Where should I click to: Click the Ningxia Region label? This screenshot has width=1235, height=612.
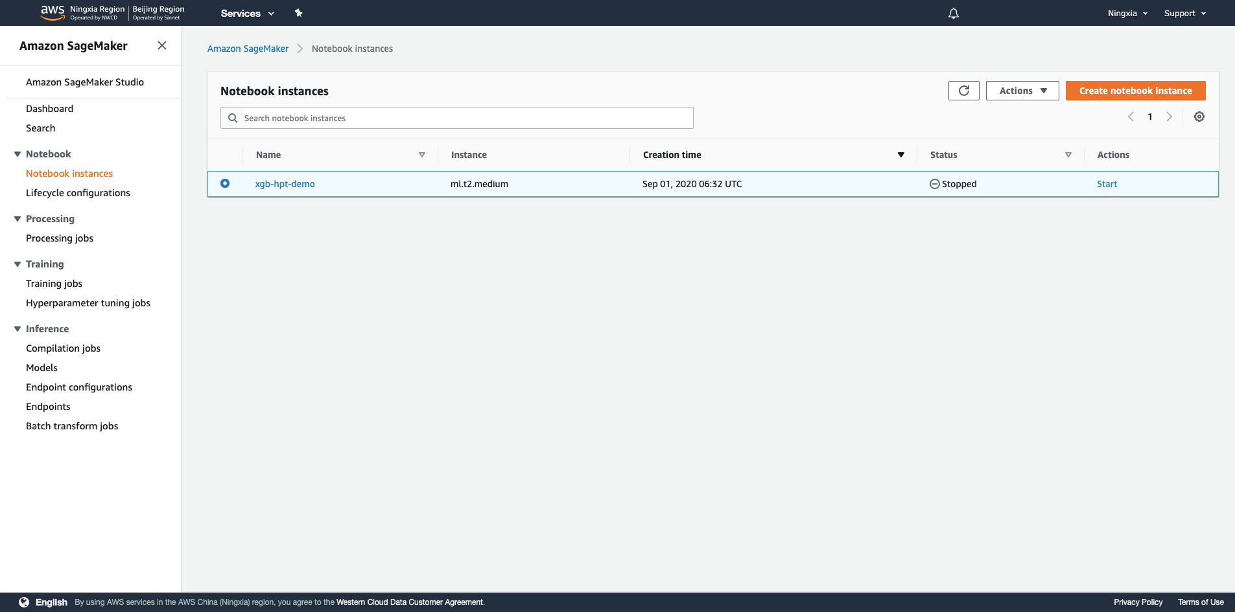pos(97,9)
